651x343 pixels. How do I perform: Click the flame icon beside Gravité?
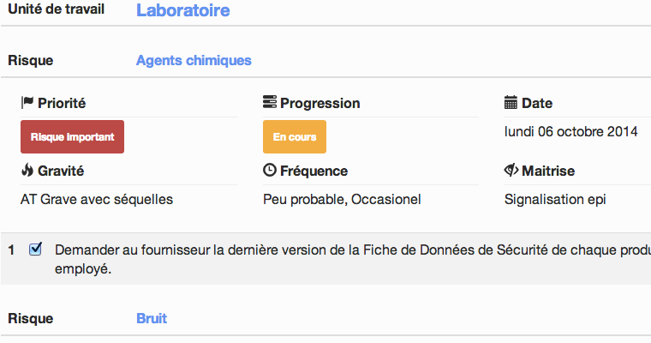(x=27, y=170)
